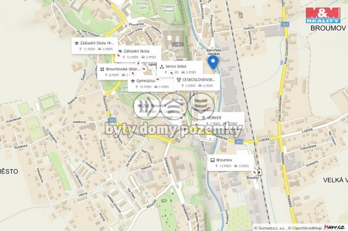Click the Broumovská lékárna pharmacy card
This screenshot has width=348, height=231.
click(x=120, y=72)
